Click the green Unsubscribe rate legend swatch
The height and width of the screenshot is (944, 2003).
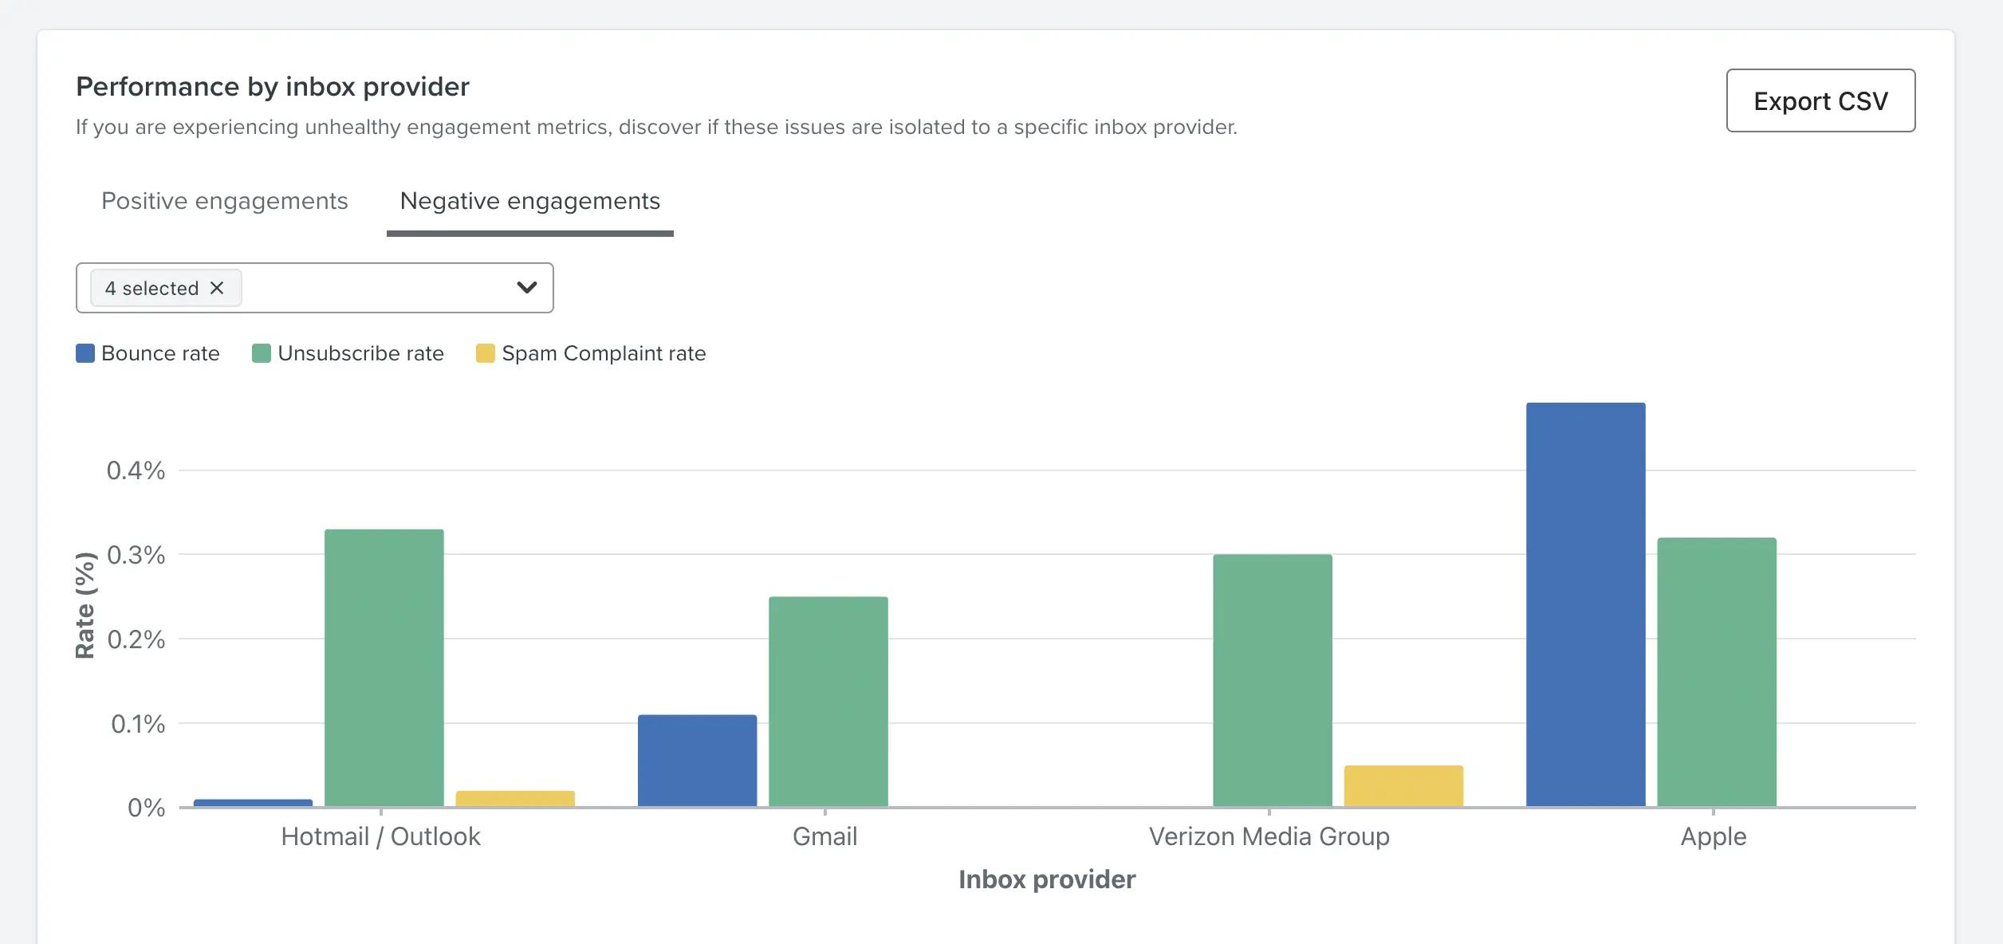262,352
